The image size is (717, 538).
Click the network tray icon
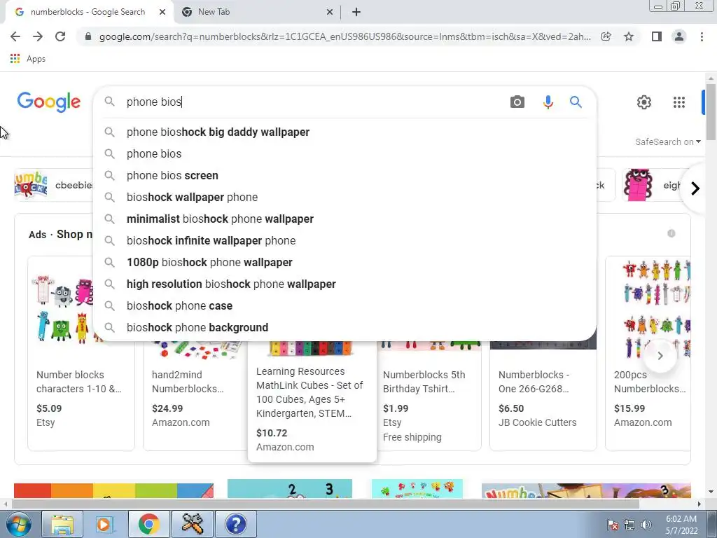[x=629, y=525]
